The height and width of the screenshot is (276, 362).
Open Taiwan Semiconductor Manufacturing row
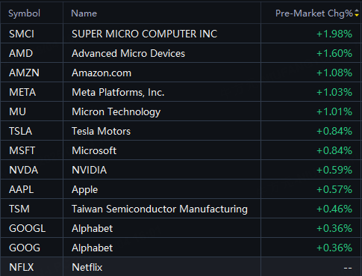[181, 209]
